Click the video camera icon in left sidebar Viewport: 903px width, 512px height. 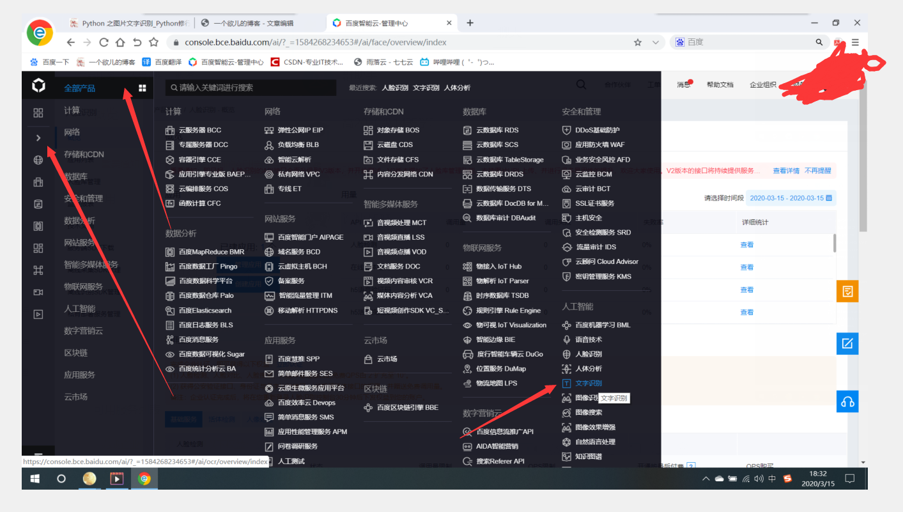38,292
